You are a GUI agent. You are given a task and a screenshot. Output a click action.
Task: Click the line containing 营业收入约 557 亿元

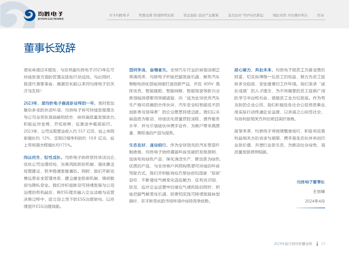click(x=69, y=131)
